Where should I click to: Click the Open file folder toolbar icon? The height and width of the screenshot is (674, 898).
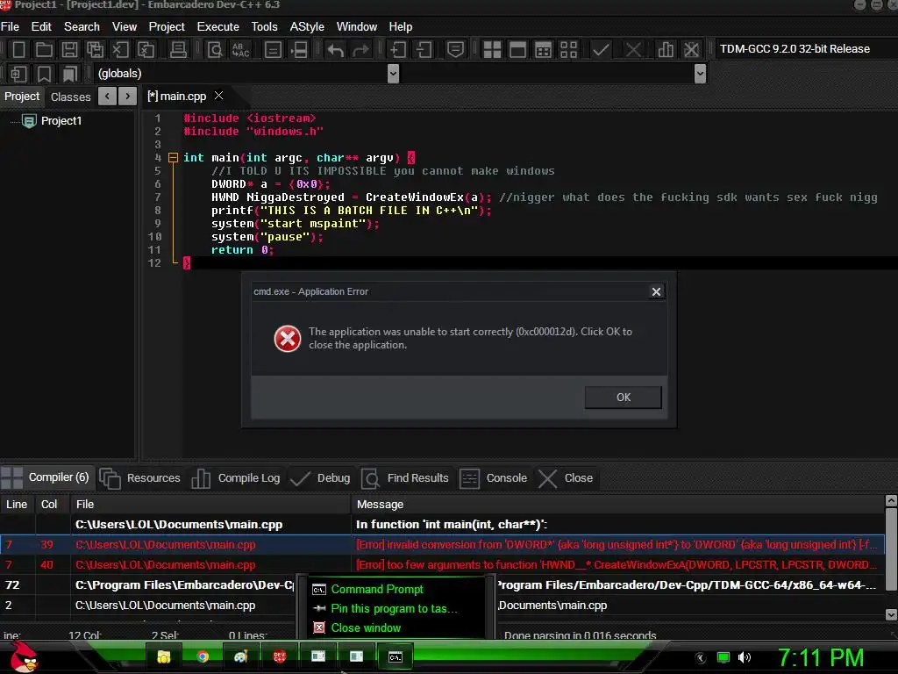[44, 49]
